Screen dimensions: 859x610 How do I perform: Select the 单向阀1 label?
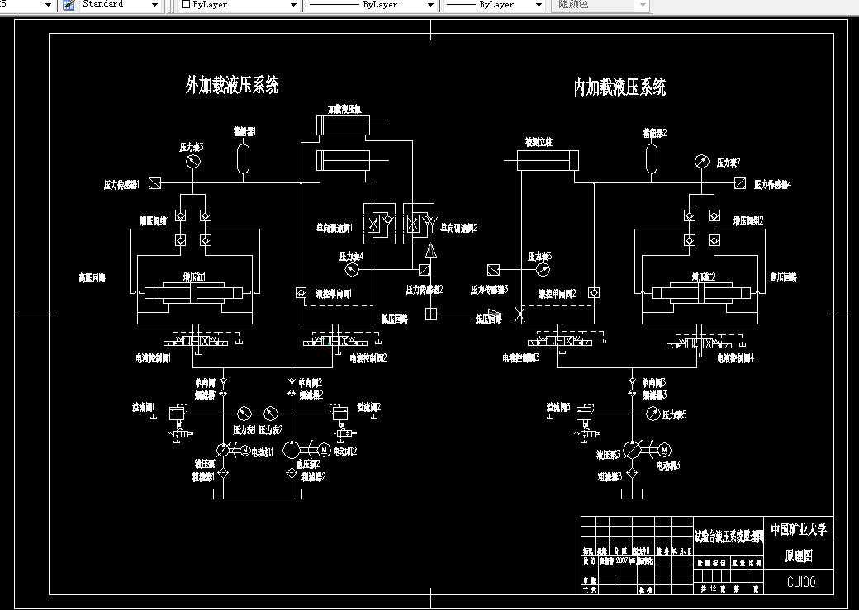tap(206, 383)
